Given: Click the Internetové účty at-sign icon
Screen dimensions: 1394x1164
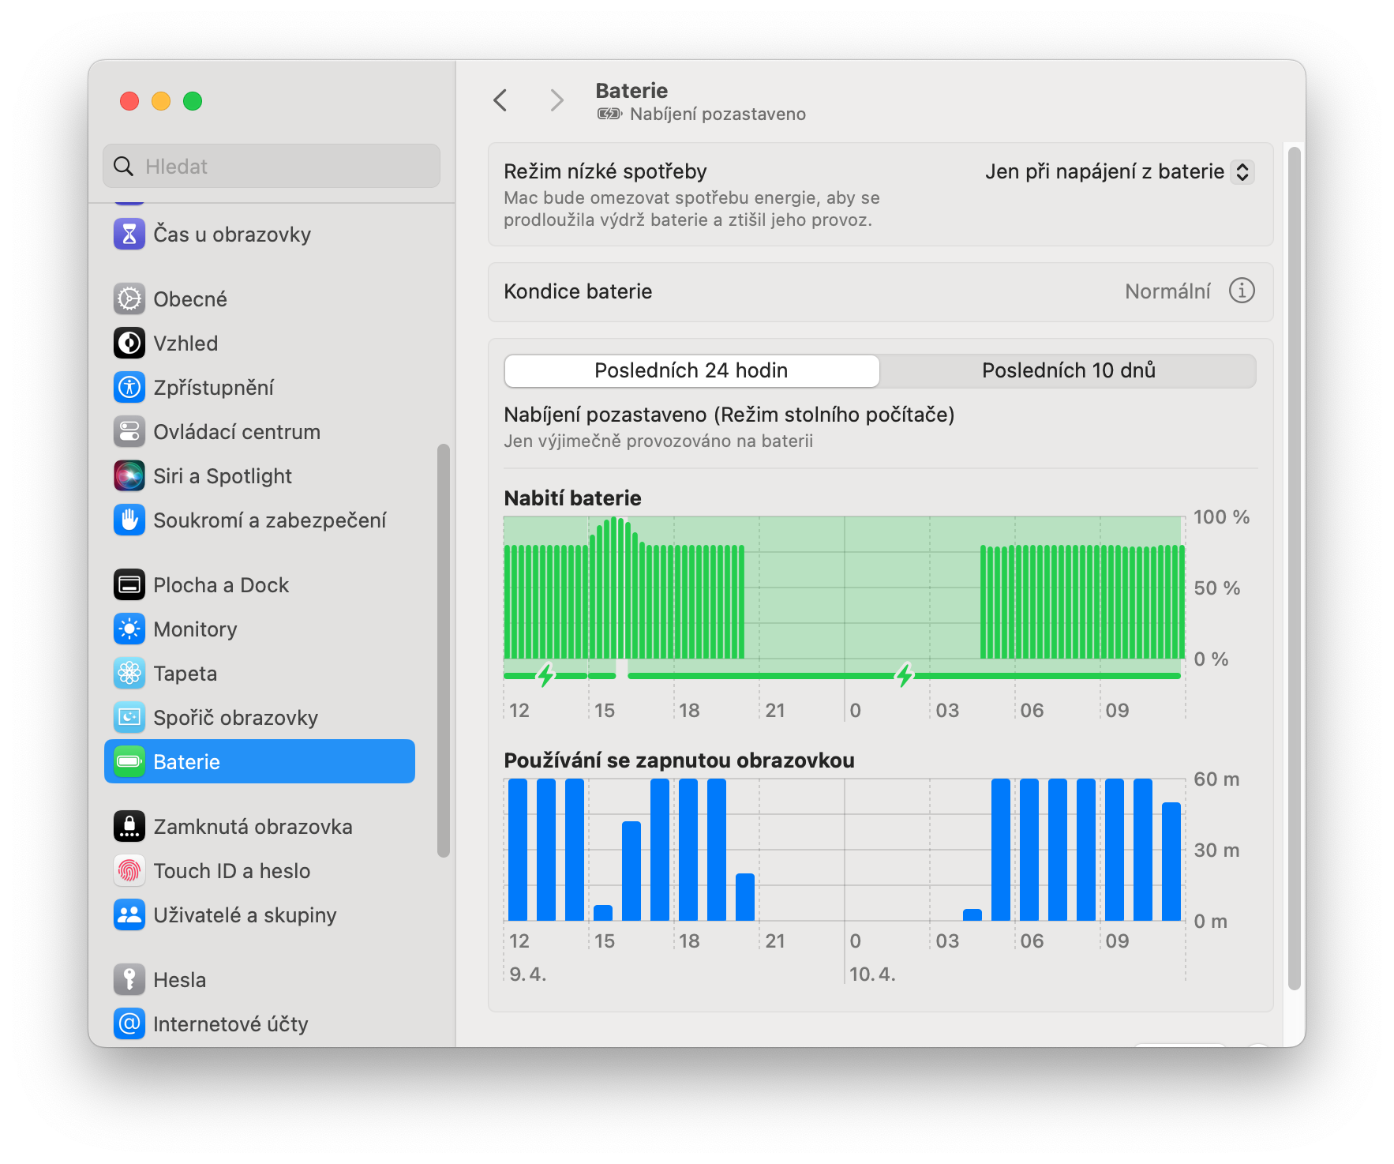Looking at the screenshot, I should tap(129, 1024).
